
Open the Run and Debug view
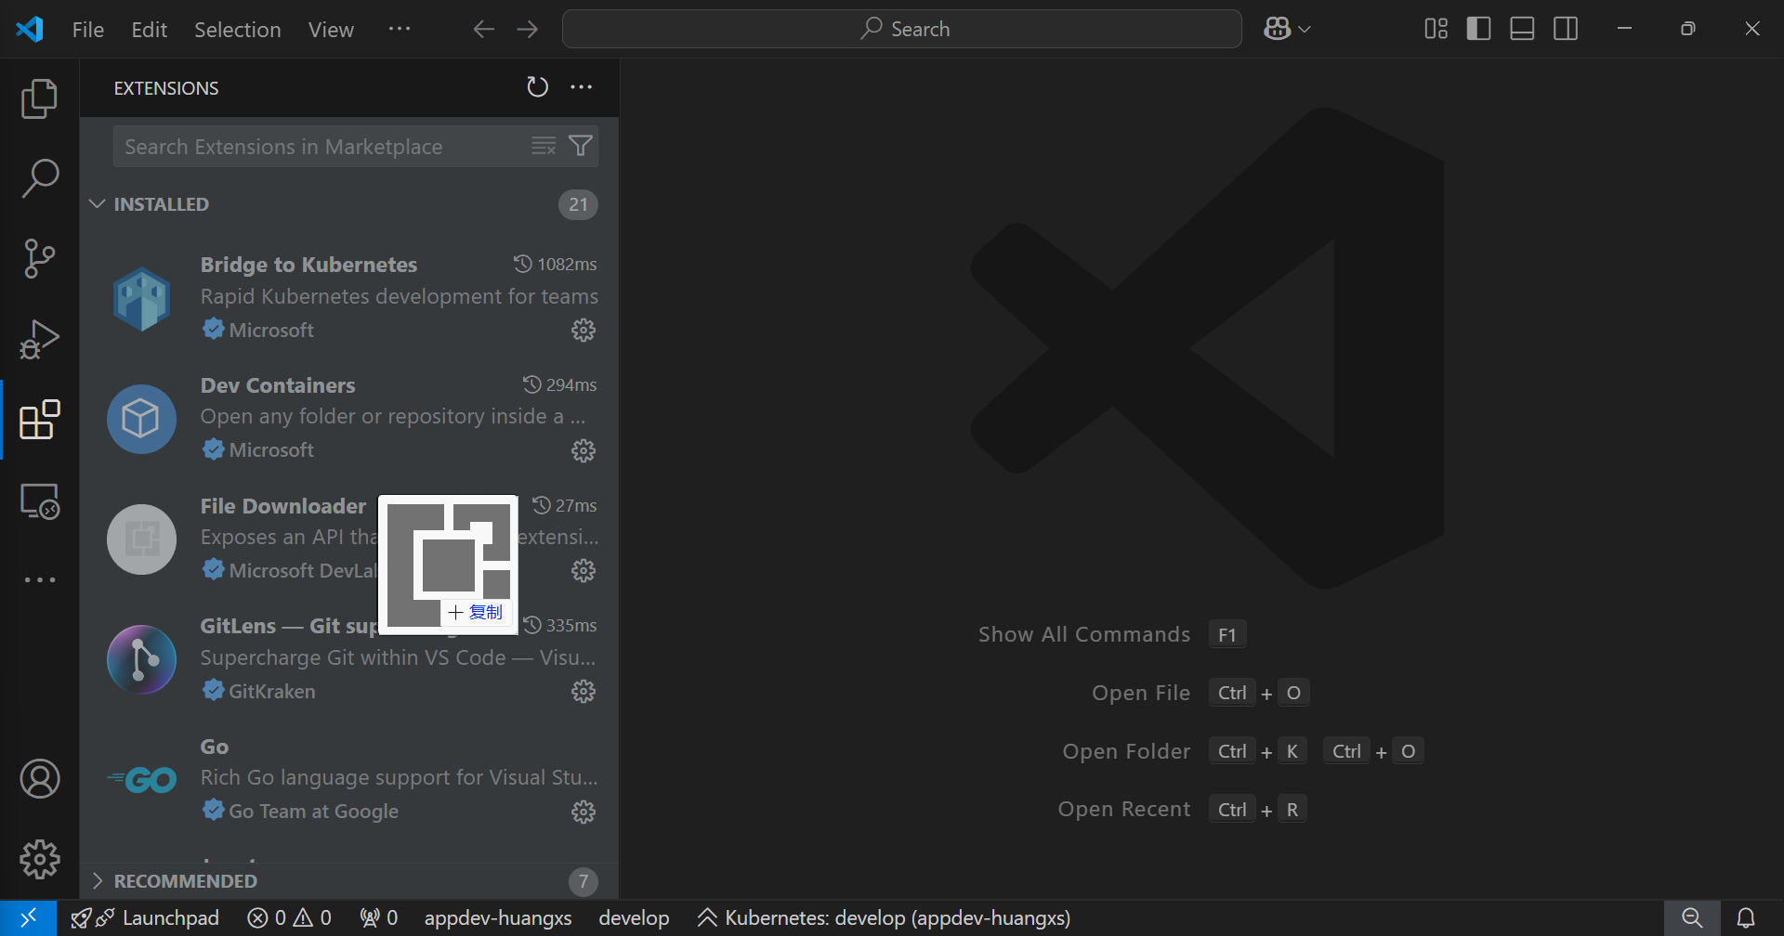click(x=39, y=339)
